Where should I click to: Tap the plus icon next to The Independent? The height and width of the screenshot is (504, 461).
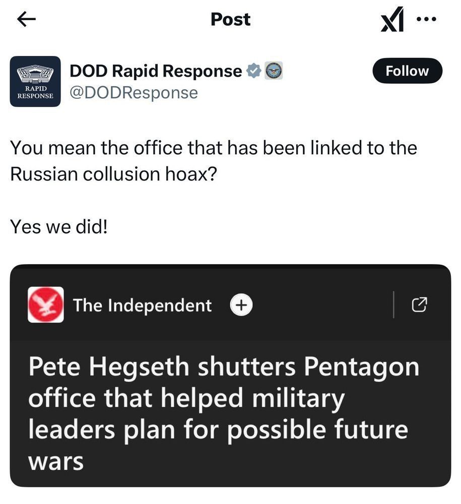(241, 305)
